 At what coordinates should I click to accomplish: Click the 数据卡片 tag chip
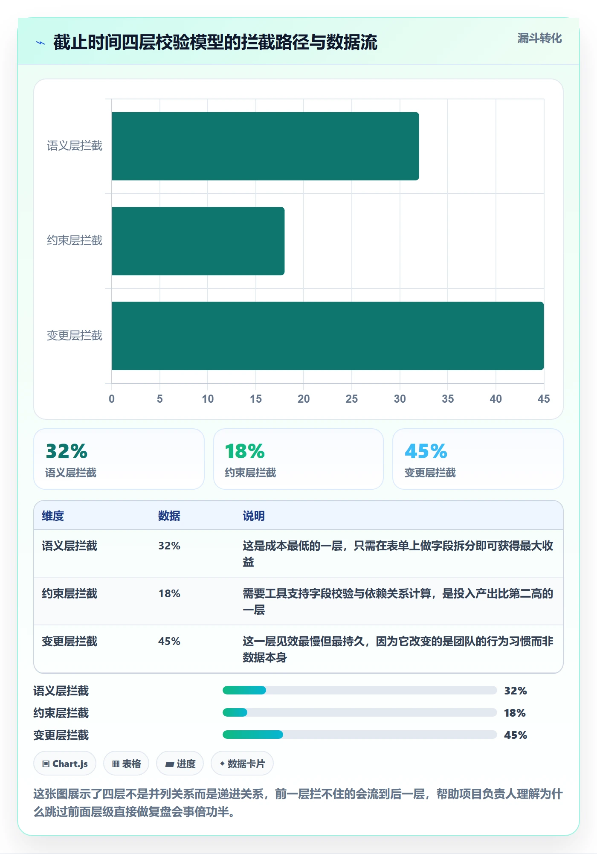point(242,764)
